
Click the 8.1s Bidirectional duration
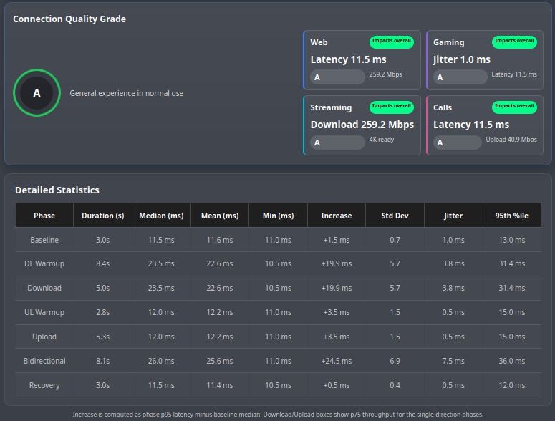[x=102, y=361]
